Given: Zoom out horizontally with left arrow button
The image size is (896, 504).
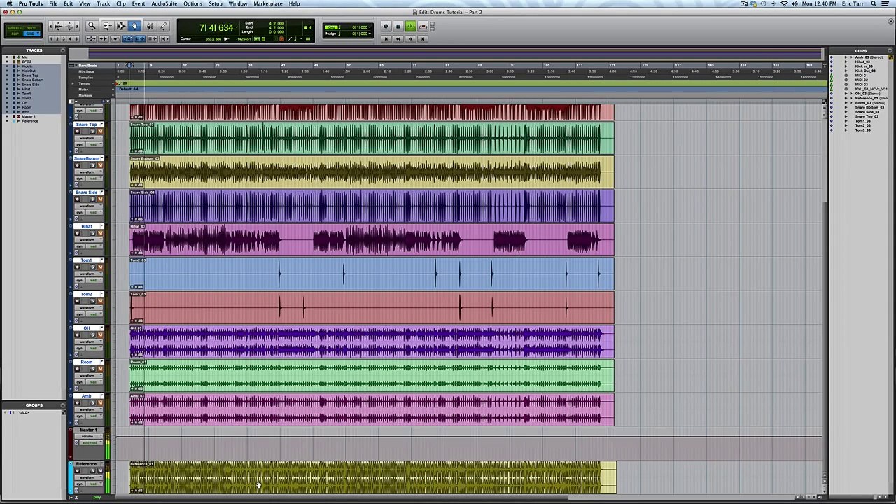Looking at the screenshot, I should point(50,26).
